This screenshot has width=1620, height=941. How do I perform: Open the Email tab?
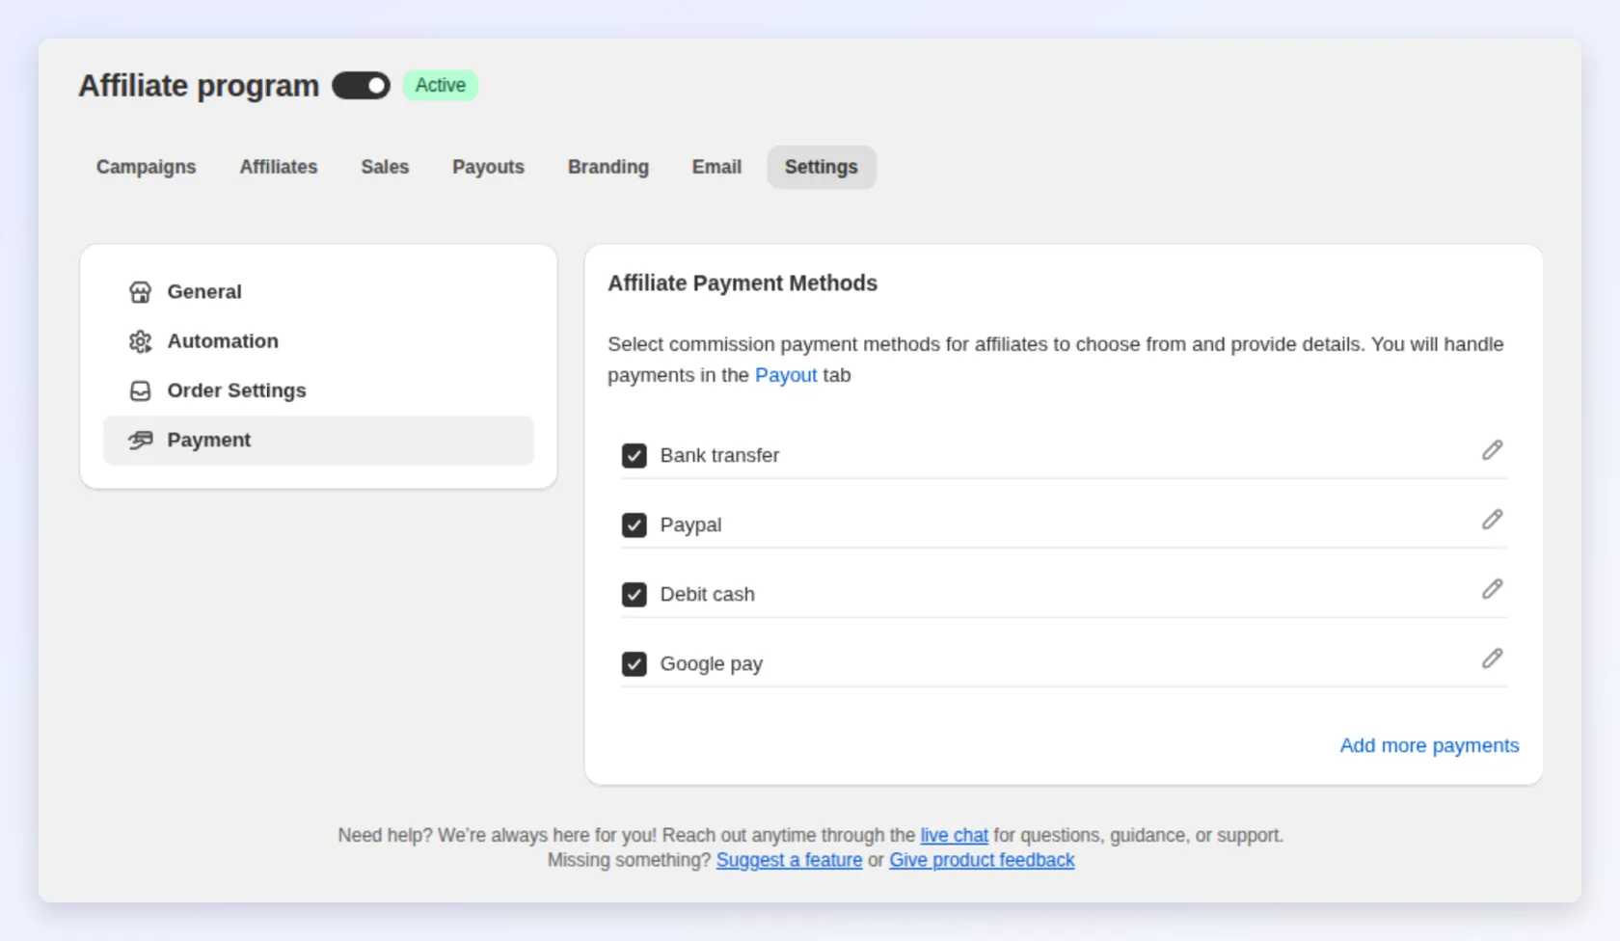tap(716, 167)
